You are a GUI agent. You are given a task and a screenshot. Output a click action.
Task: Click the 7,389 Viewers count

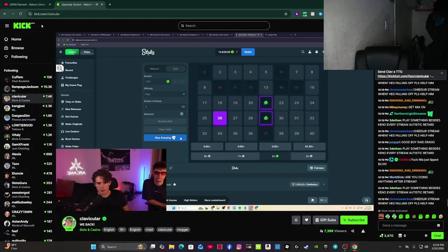[333, 231]
